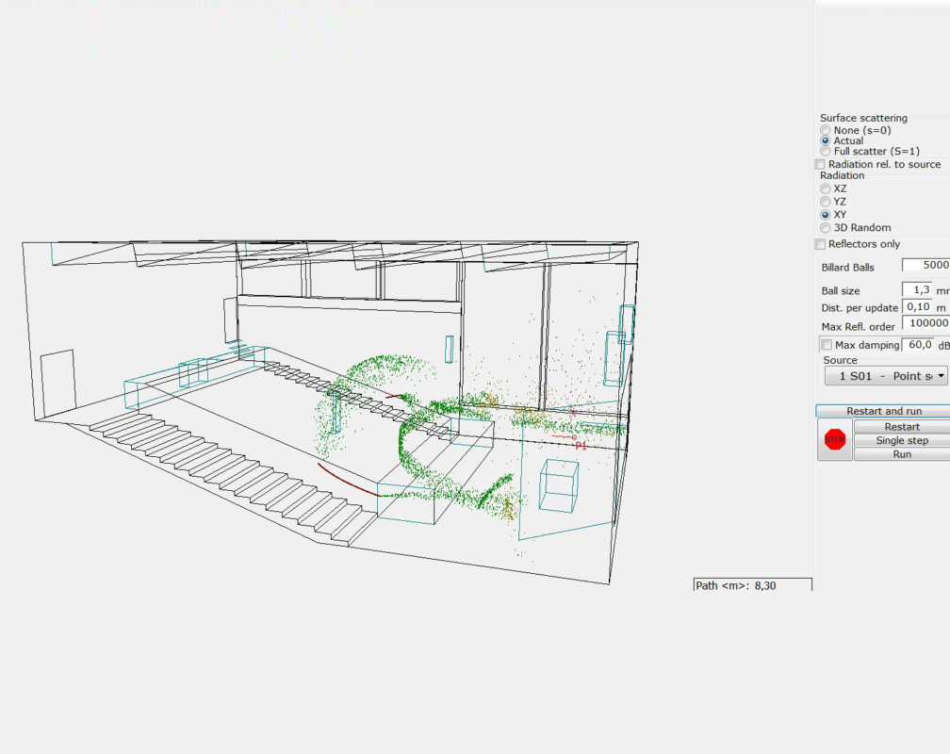The height and width of the screenshot is (754, 950).
Task: Open the Source selection dropdown
Action: click(x=886, y=376)
